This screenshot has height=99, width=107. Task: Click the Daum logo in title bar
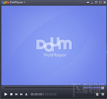coord(6,2)
